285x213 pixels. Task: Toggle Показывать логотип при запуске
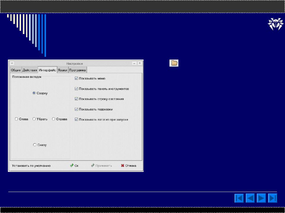tap(76, 119)
